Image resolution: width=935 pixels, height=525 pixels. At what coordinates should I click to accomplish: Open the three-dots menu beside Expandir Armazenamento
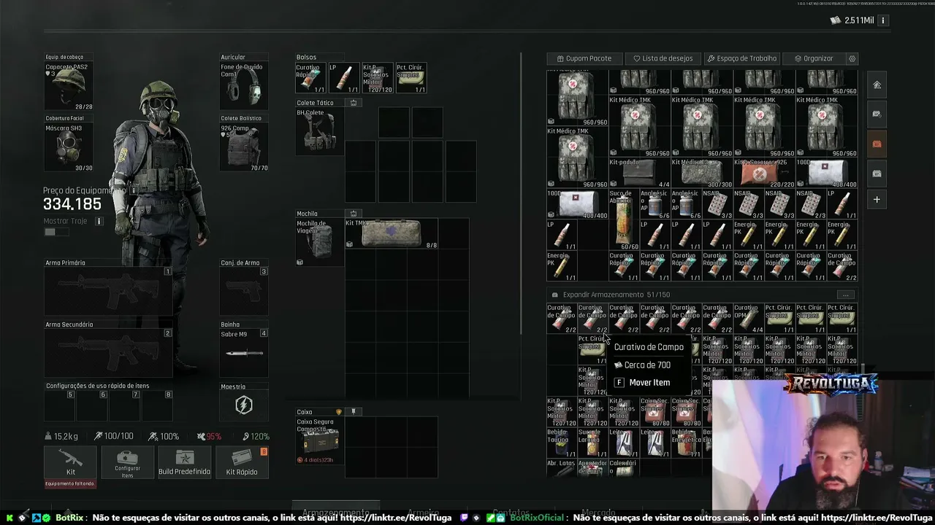click(x=845, y=295)
